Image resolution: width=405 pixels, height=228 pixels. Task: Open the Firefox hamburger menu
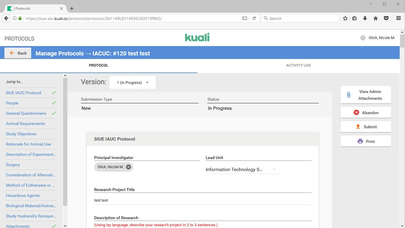pos(399,18)
